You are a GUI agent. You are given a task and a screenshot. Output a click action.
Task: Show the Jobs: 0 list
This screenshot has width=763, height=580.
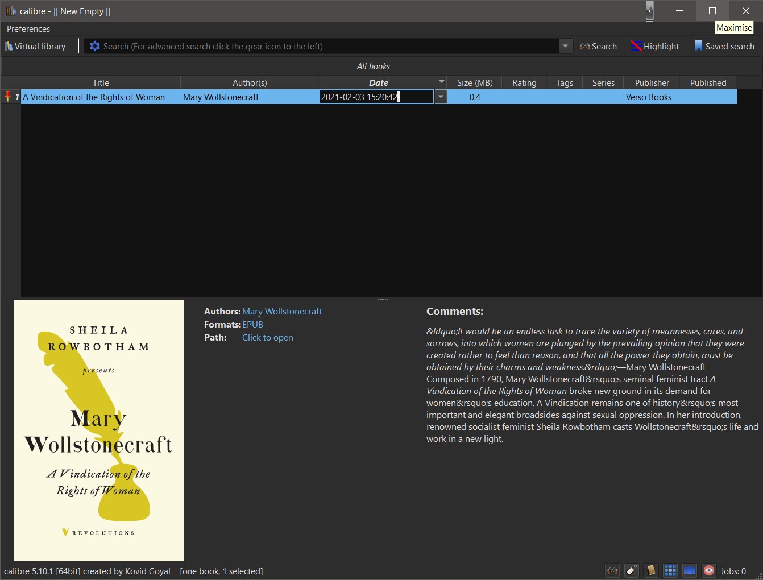(733, 571)
